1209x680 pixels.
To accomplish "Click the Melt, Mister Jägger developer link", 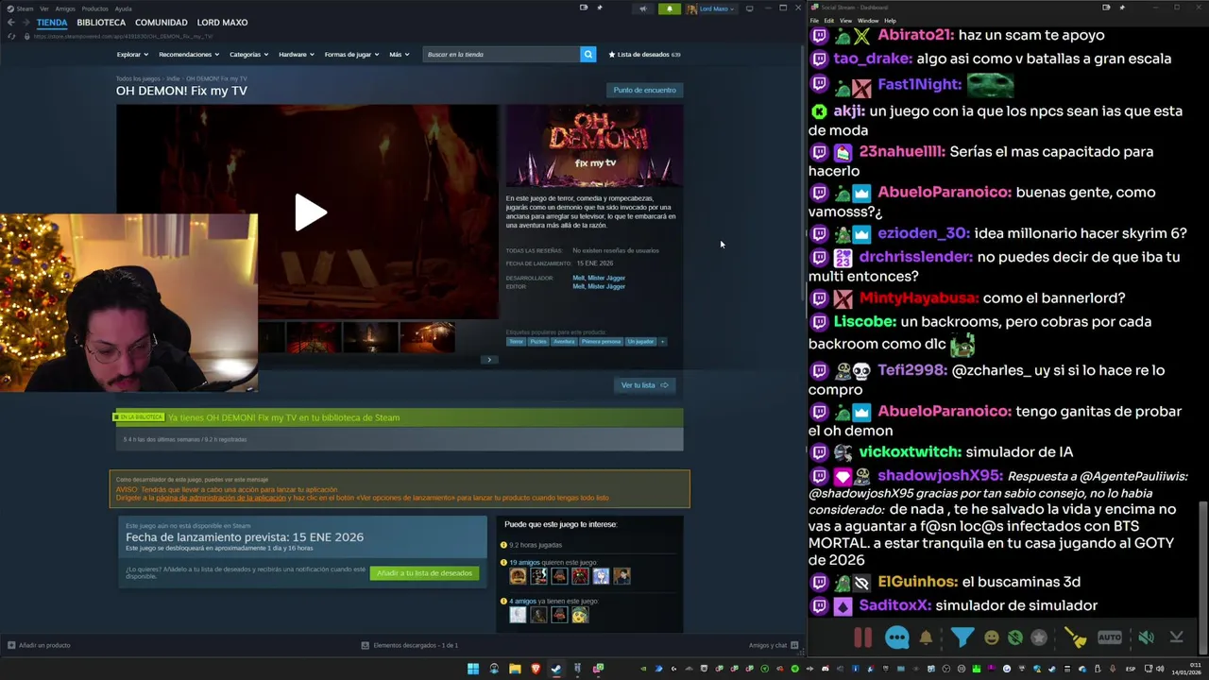I will click(599, 278).
